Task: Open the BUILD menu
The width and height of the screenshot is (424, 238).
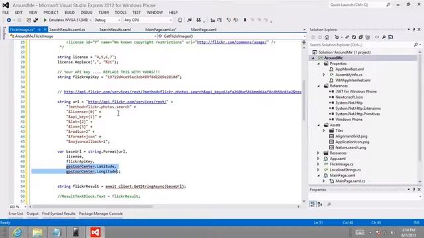Action: click(70, 13)
